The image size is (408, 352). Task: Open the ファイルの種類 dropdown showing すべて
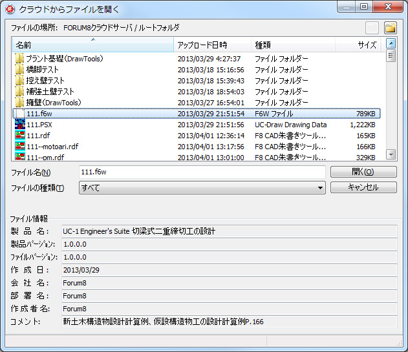click(x=202, y=188)
